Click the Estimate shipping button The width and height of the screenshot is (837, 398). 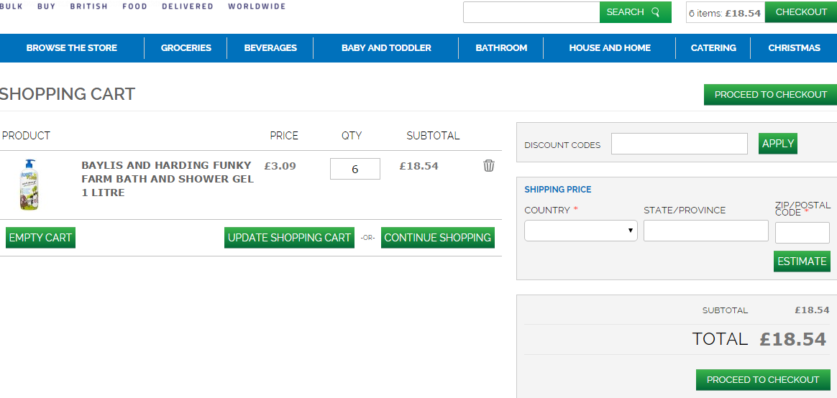(802, 262)
